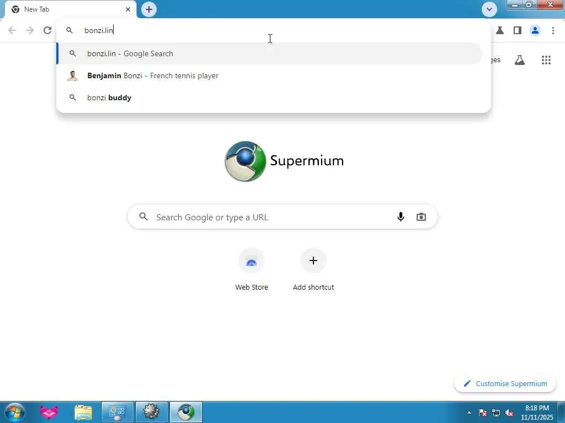This screenshot has width=565, height=423.
Task: Reload the current page
Action: pyautogui.click(x=47, y=30)
